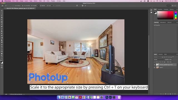Open the Gradients tab
This screenshot has height=100, width=178.
click(x=166, y=9)
